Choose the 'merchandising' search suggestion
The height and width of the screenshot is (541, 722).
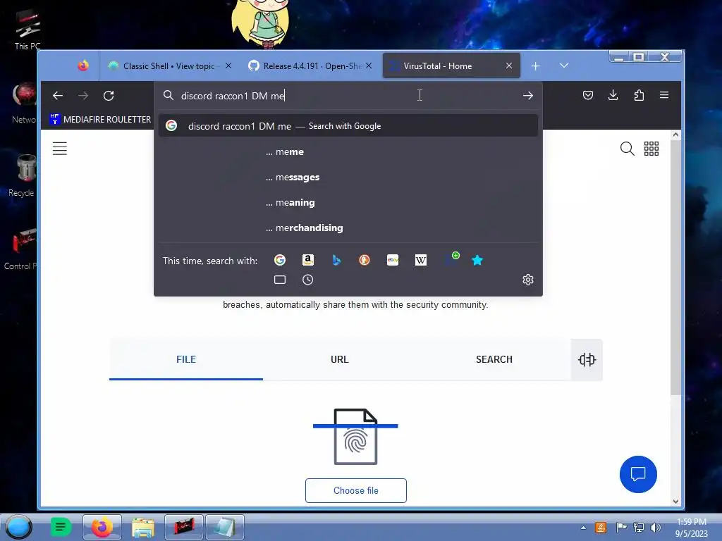click(348, 228)
